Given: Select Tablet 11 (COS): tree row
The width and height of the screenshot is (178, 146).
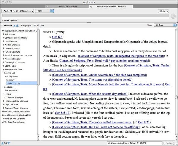Looking at the screenshot, I should pyautogui.click(x=22, y=84).
